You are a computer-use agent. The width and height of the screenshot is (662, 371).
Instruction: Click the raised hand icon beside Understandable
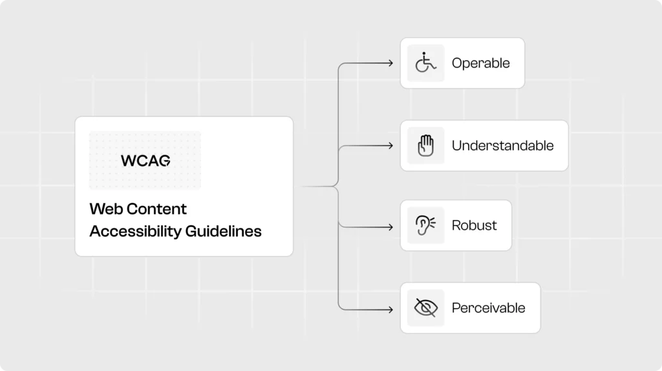click(x=425, y=146)
